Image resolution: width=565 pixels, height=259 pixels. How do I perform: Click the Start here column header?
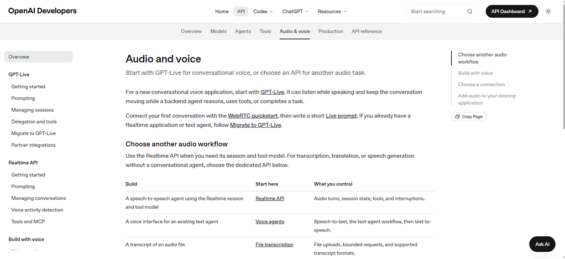pyautogui.click(x=266, y=184)
